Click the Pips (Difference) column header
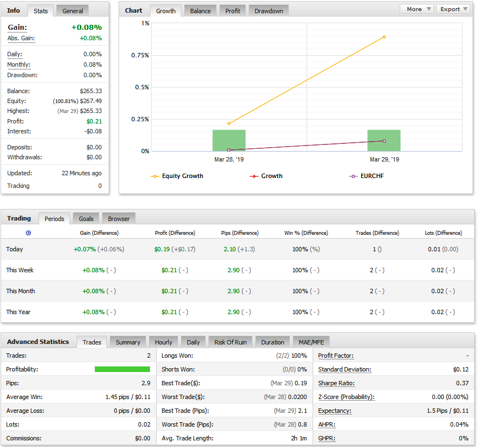The image size is (478, 447). click(240, 233)
